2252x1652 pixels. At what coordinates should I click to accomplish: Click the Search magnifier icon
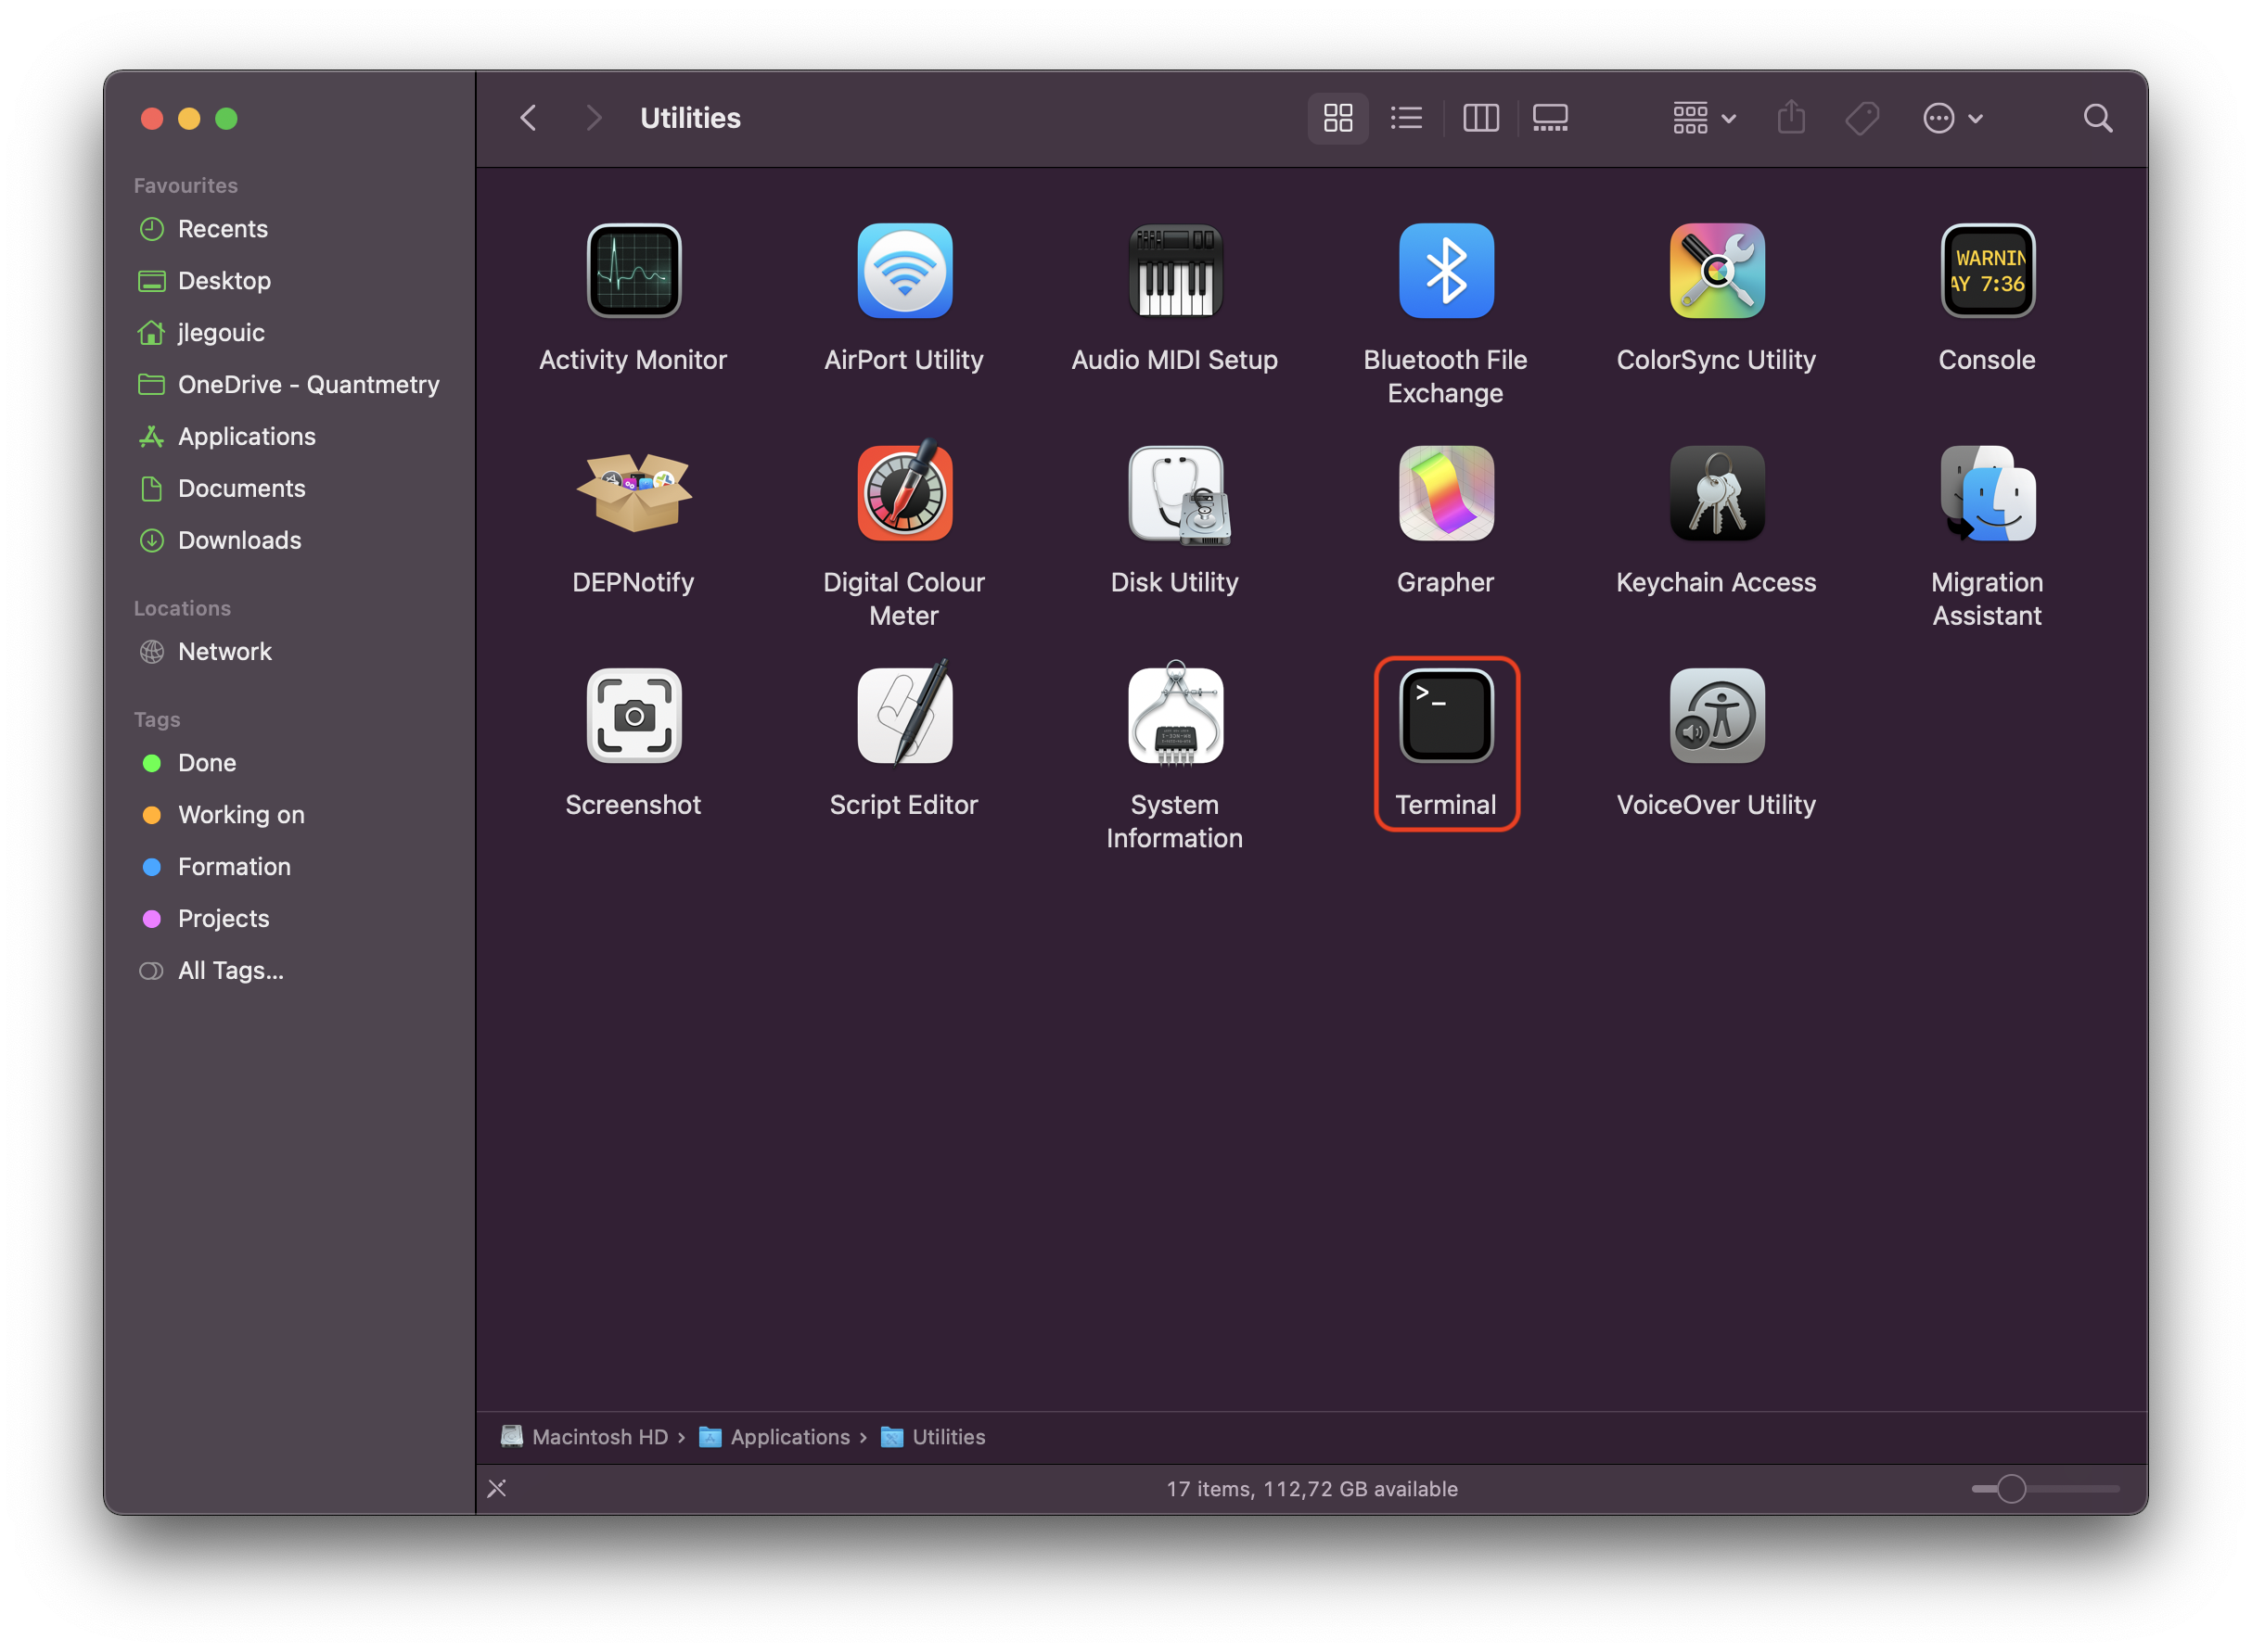tap(2098, 118)
